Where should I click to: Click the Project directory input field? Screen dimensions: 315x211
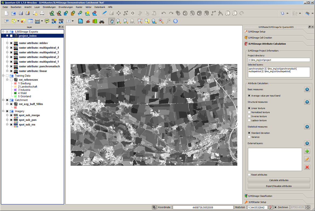pyautogui.click(x=279, y=60)
